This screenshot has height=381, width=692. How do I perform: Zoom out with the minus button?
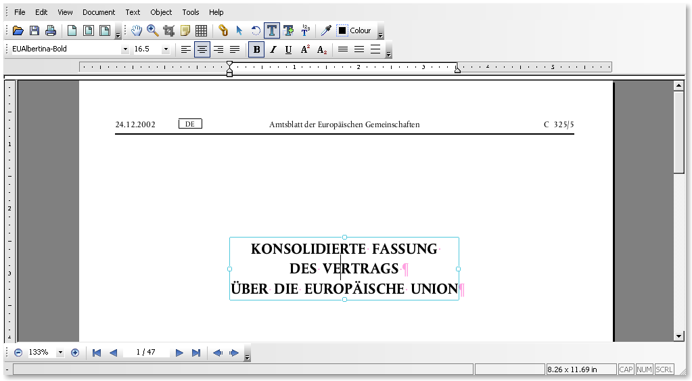(x=18, y=353)
